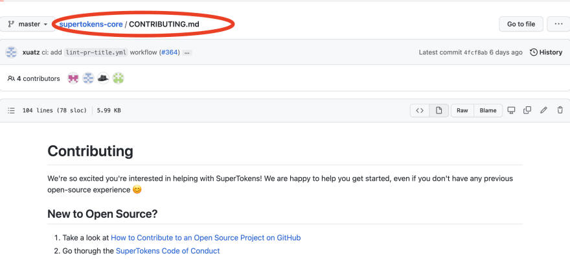Image resolution: width=570 pixels, height=269 pixels.
Task: Click the lint-pr-title.yml code label
Action: click(96, 53)
